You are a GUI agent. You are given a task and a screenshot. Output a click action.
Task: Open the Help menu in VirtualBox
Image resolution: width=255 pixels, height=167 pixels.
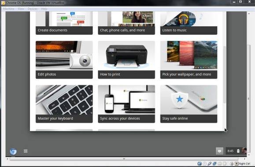(44, 9)
